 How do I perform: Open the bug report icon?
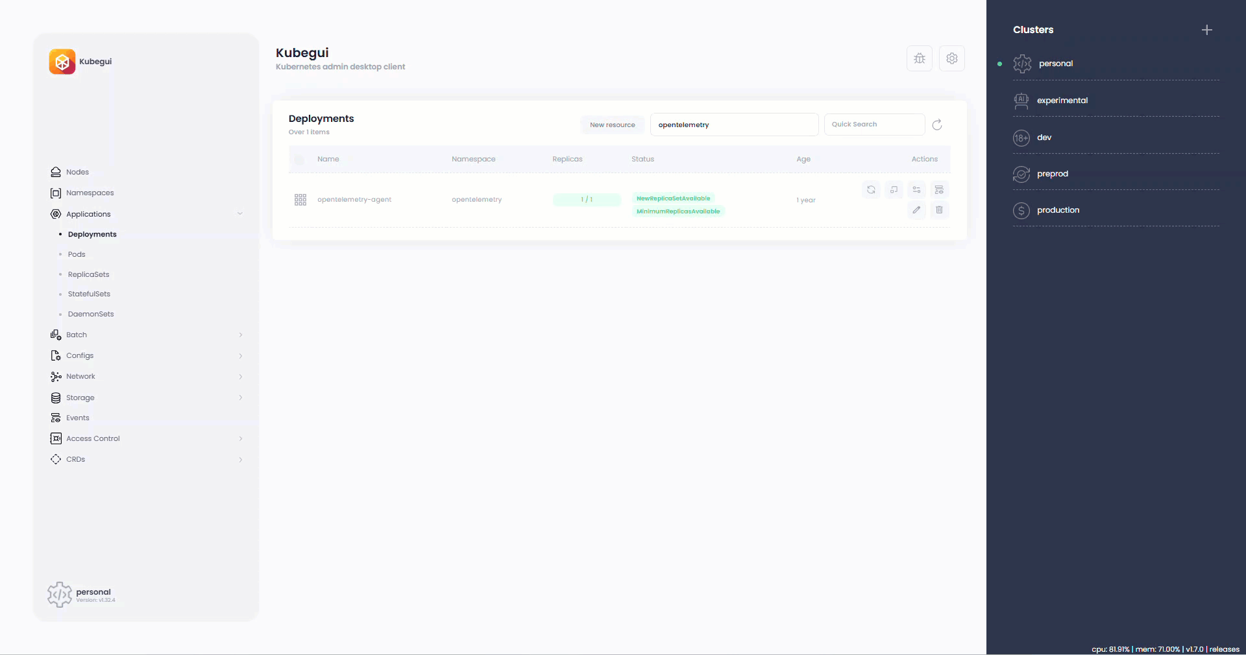coord(920,58)
